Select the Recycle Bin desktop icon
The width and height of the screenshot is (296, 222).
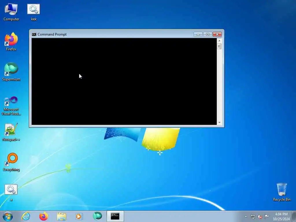click(282, 192)
